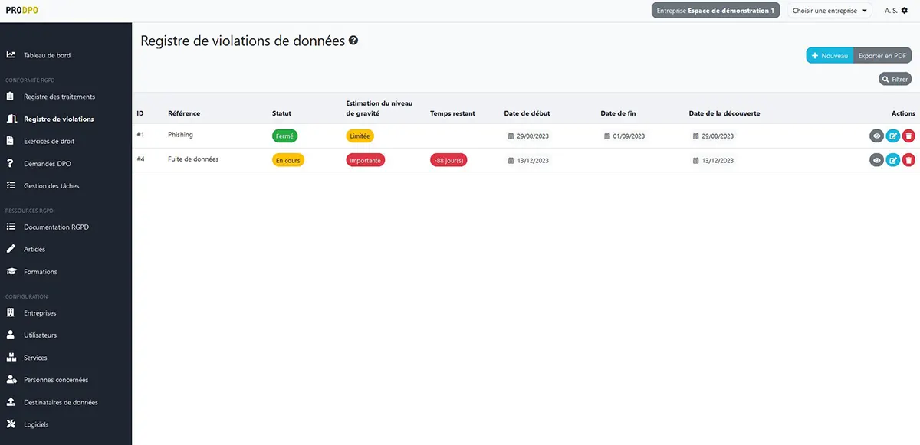
Task: Click the Registre des traitements clipboard icon
Action: [x=11, y=97]
